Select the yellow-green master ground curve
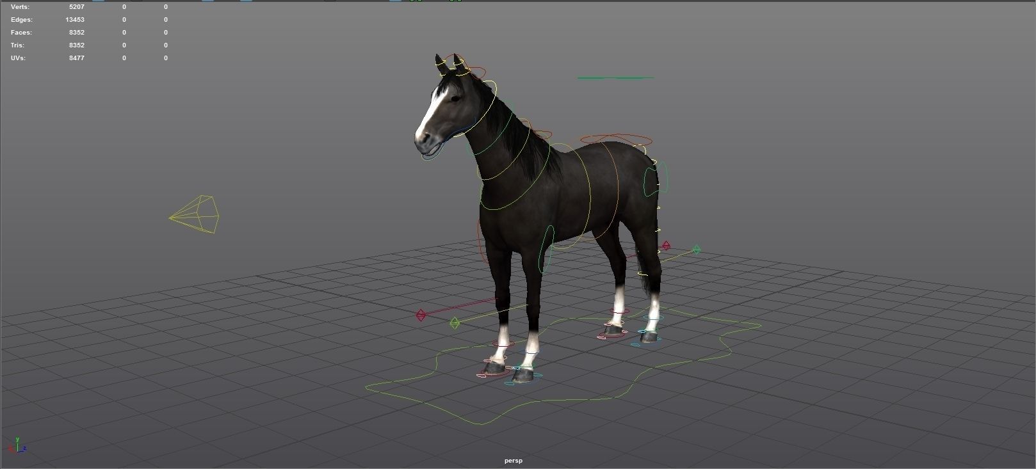1036x469 pixels. pos(563,366)
